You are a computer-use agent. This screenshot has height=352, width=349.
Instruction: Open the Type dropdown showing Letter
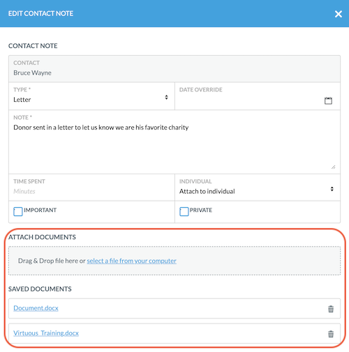[x=91, y=96]
